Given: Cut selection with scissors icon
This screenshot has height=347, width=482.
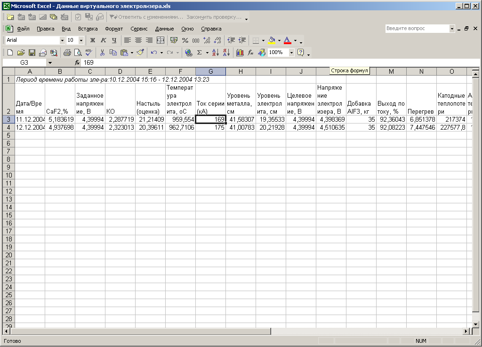Looking at the screenshot, I should point(102,53).
